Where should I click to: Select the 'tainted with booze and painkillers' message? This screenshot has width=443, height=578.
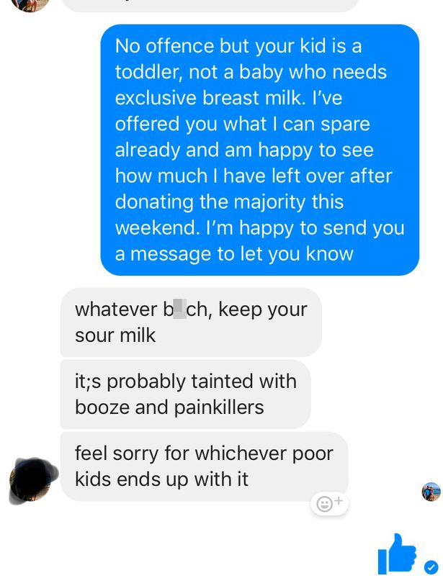pyautogui.click(x=186, y=394)
